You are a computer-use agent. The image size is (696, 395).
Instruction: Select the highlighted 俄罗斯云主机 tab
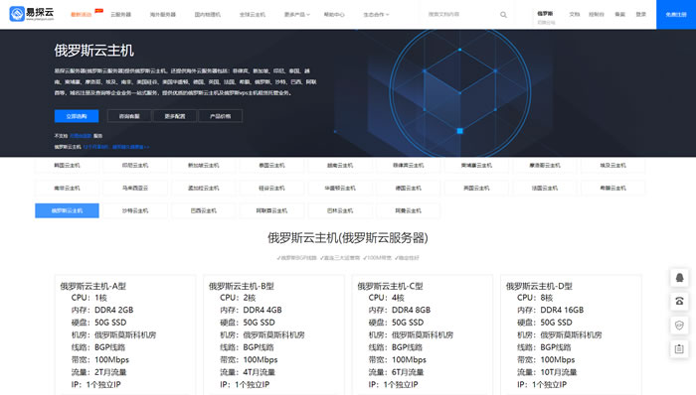tap(67, 210)
